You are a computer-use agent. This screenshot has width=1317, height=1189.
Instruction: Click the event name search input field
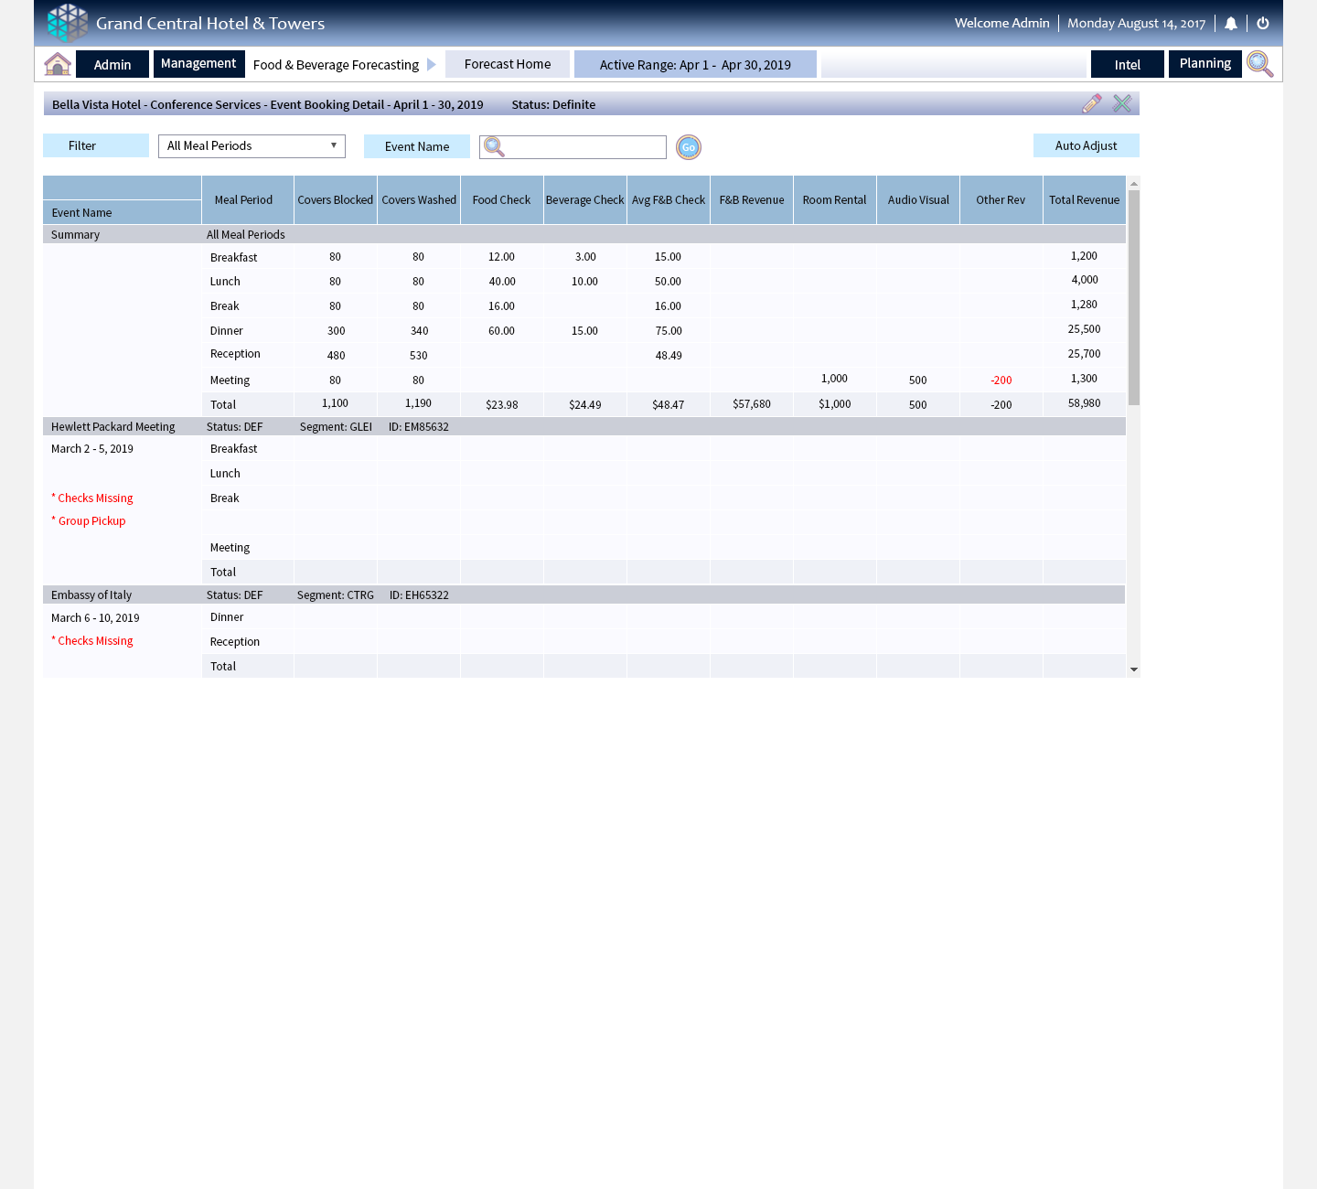[585, 147]
